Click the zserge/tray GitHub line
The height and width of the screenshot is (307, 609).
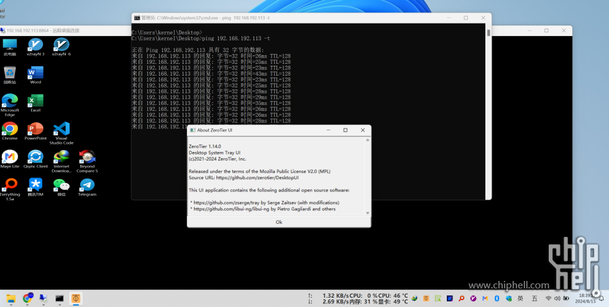point(265,203)
